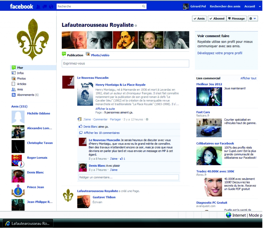Screen dimensions: 264x228
Task: Click Gérard Pol's profile picture in header
Action: [x=186, y=6]
